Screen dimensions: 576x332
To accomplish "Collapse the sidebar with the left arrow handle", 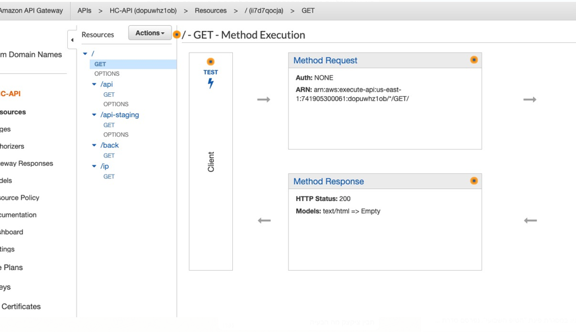I will (x=72, y=40).
